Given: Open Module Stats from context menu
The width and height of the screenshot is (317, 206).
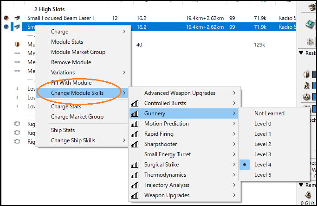Looking at the screenshot, I should point(67,42).
